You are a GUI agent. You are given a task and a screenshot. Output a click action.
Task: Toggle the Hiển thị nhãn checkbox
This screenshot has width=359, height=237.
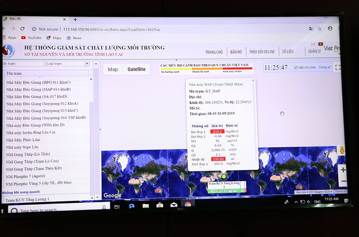[x=296, y=67]
